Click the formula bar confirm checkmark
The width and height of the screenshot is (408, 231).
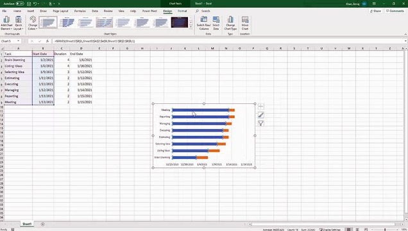(40, 41)
